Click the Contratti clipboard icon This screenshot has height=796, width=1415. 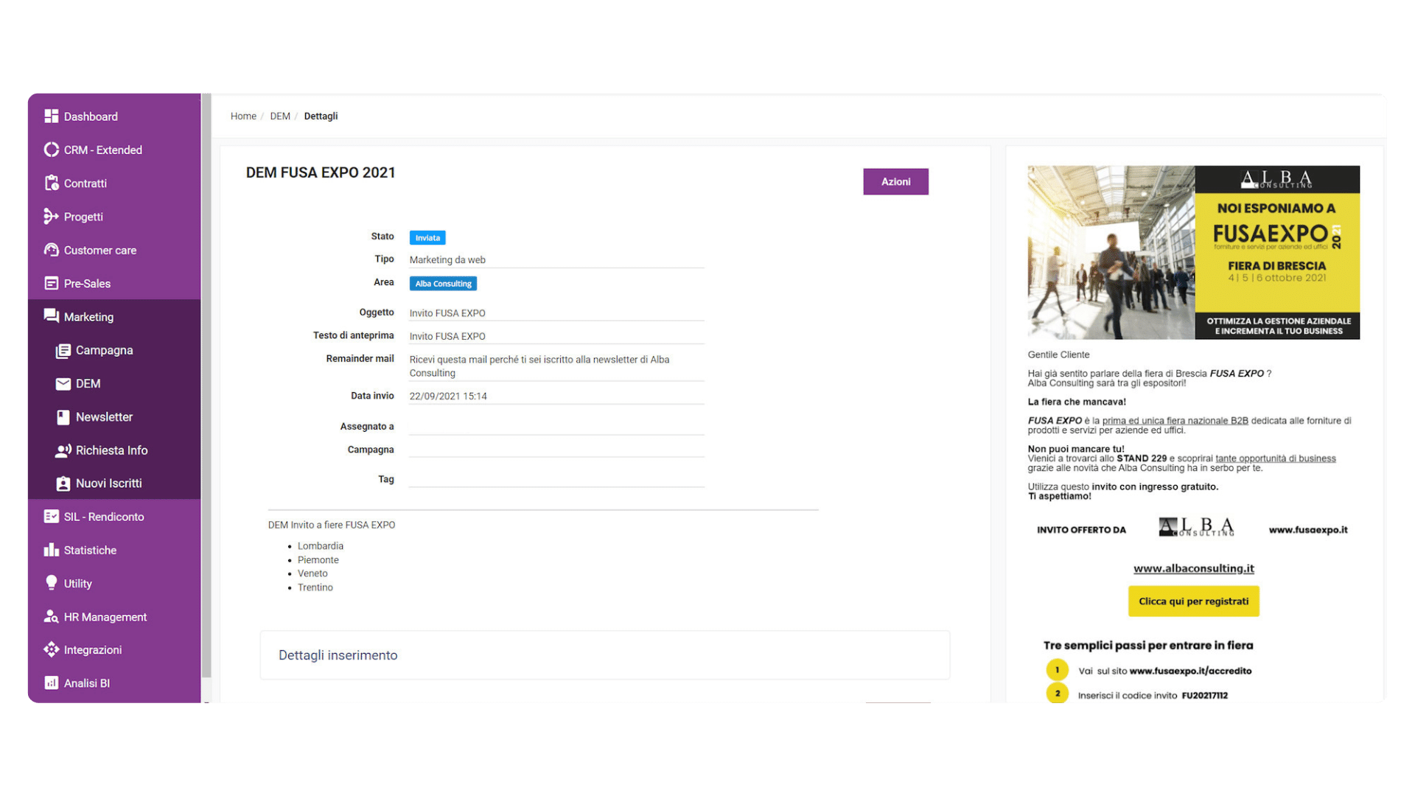point(51,183)
